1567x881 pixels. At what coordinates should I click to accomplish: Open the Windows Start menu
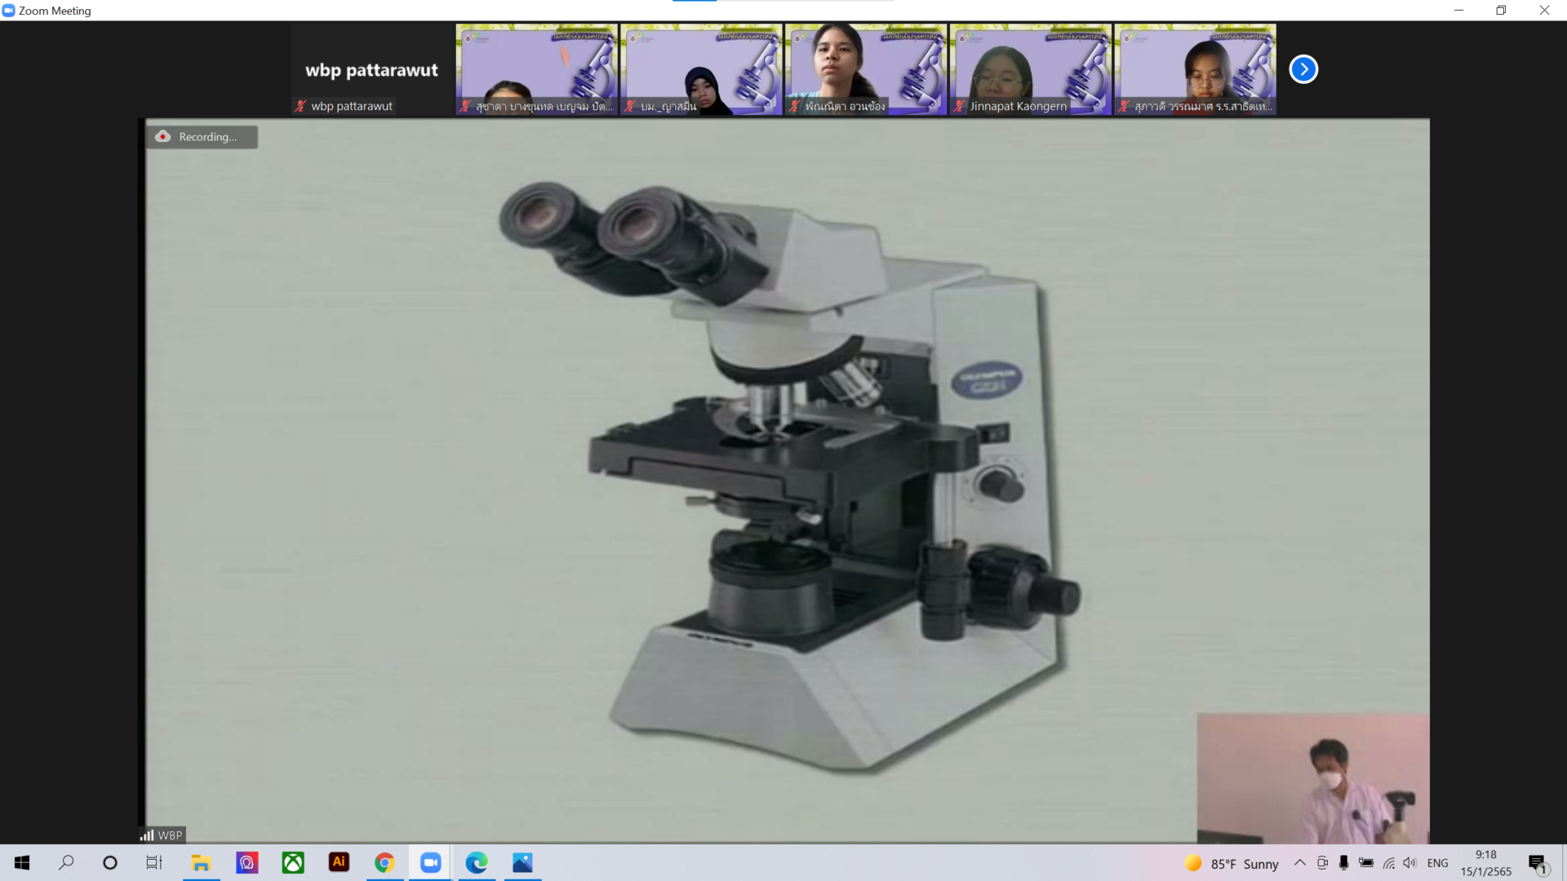point(22,863)
